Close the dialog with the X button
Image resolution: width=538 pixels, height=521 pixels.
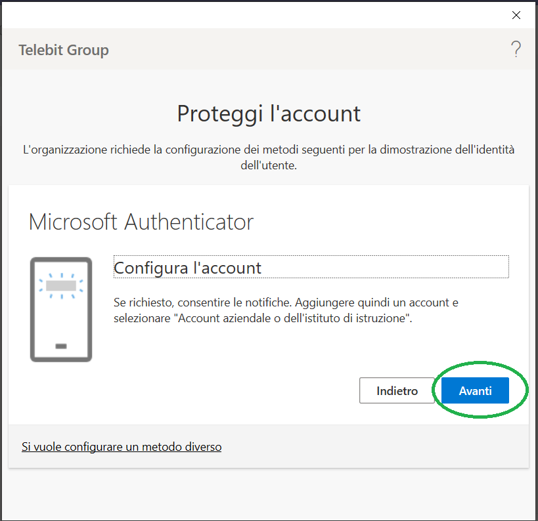(x=516, y=14)
